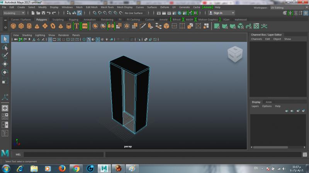Viewport: 309px width, 173px height.
Task: Open the Mesh Tools menu
Action: pos(107,7)
